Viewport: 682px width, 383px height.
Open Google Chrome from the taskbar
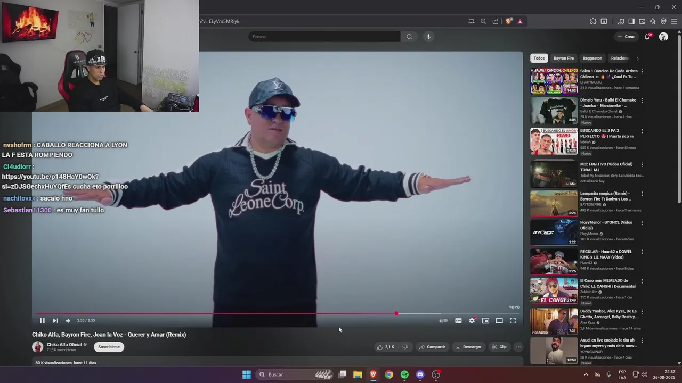tap(389, 374)
